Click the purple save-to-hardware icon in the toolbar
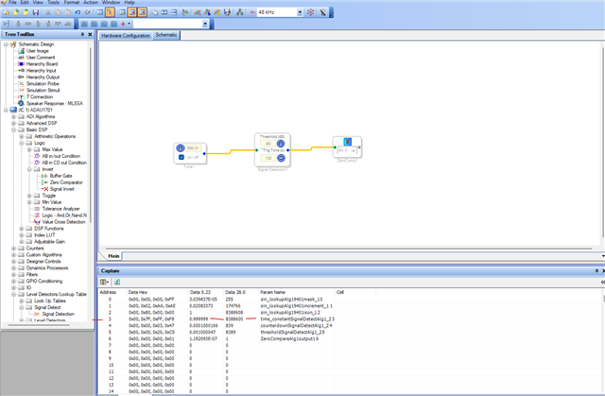The height and width of the screenshot is (396, 605). tap(227, 12)
